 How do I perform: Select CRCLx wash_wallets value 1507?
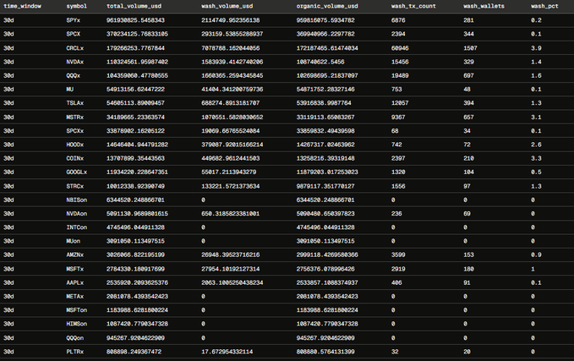pos(470,48)
